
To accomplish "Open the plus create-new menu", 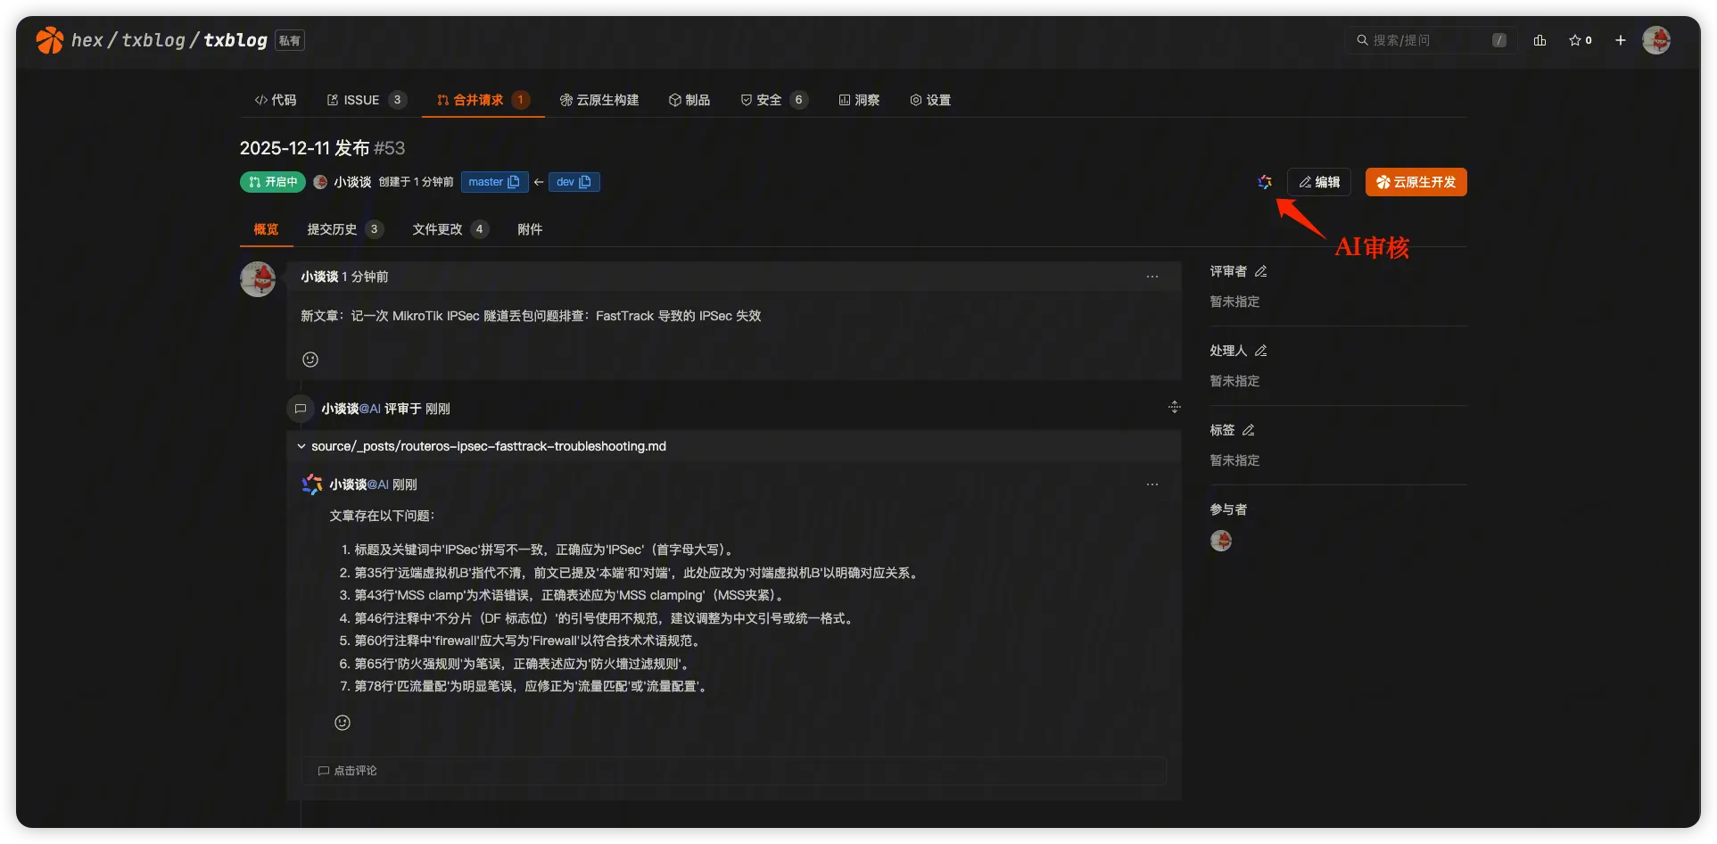I will pos(1620,40).
